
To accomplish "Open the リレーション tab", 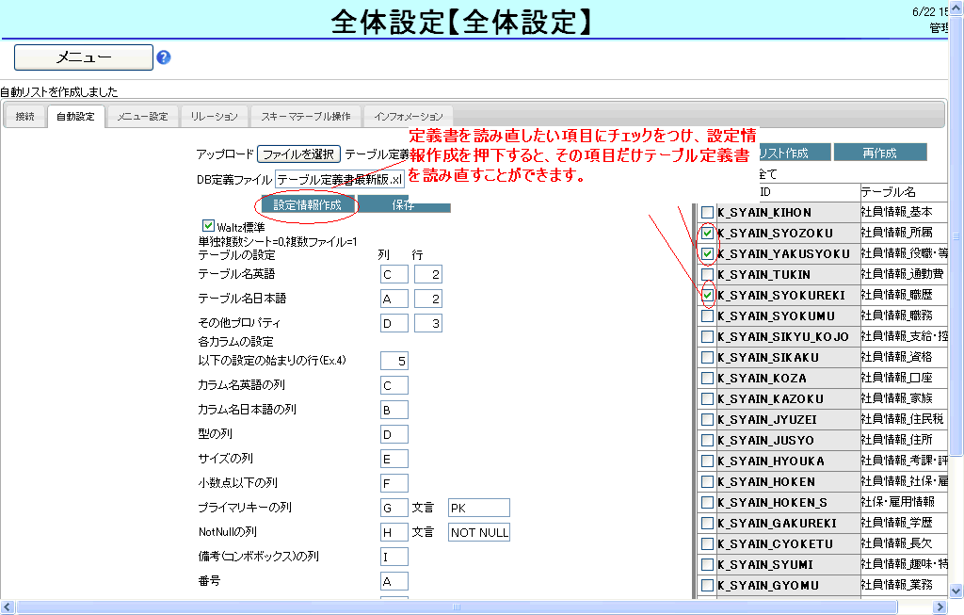I will pos(214,117).
